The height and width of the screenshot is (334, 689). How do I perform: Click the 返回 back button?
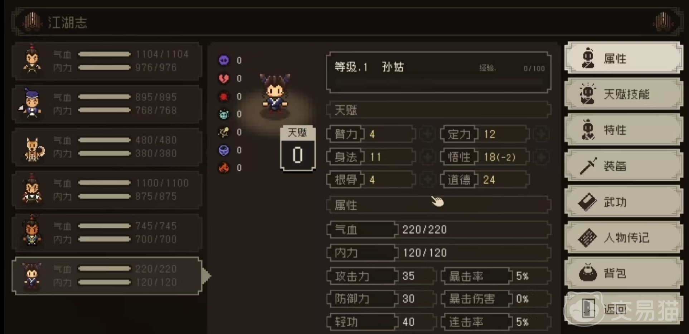pyautogui.click(x=624, y=309)
